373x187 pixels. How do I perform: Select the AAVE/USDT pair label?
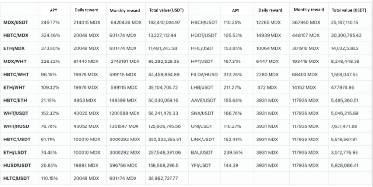[x=203, y=100]
